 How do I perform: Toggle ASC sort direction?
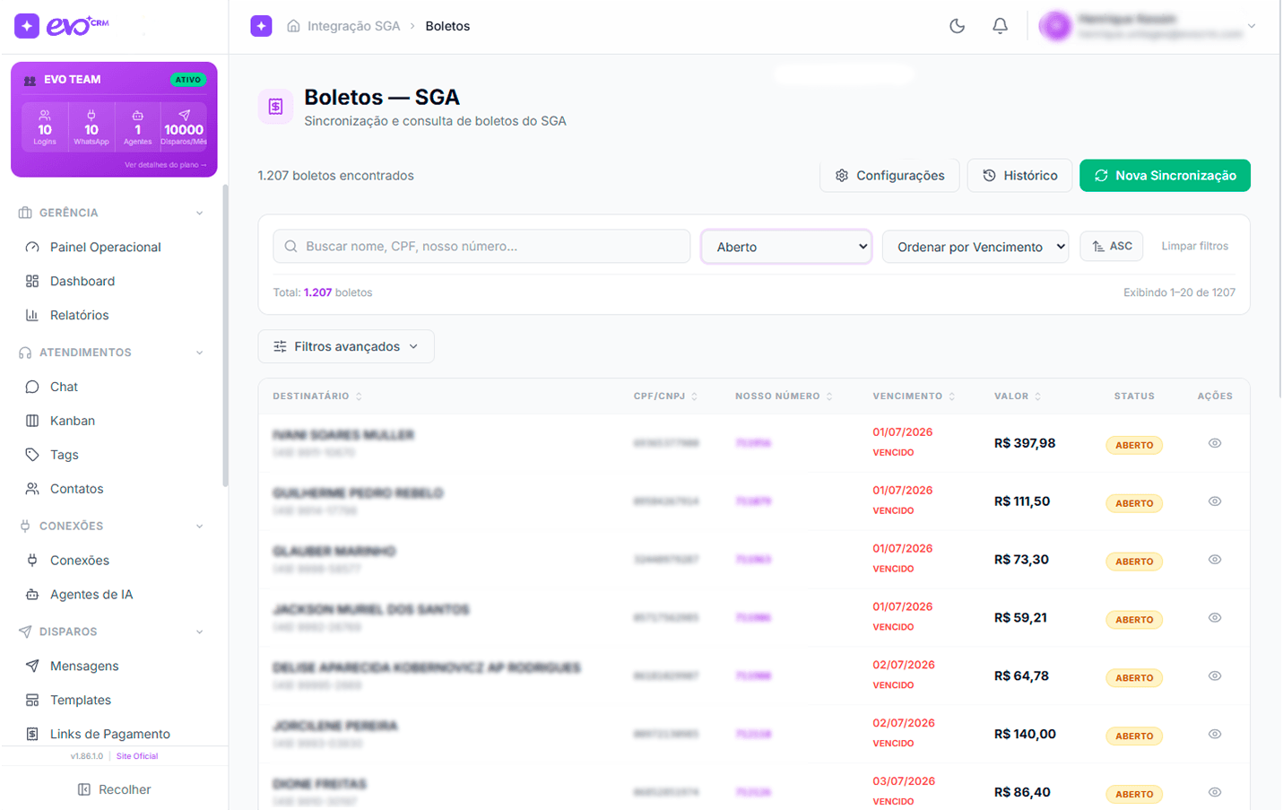(1112, 246)
